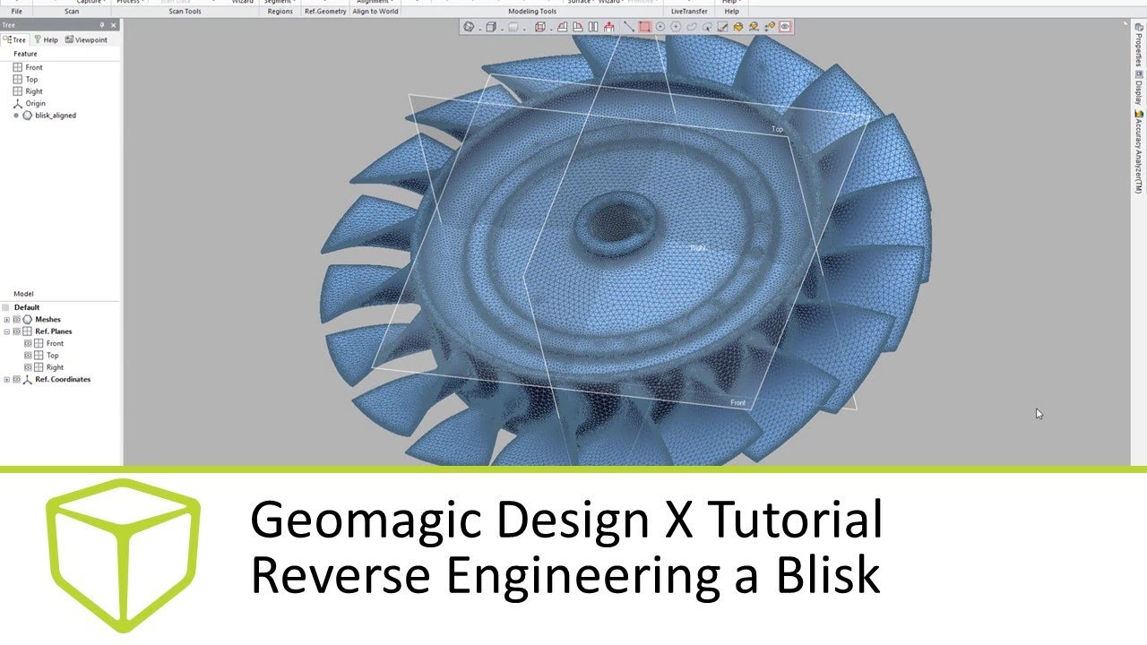Switch to the Tree tab
Image resolution: width=1147 pixels, height=645 pixels.
point(15,39)
